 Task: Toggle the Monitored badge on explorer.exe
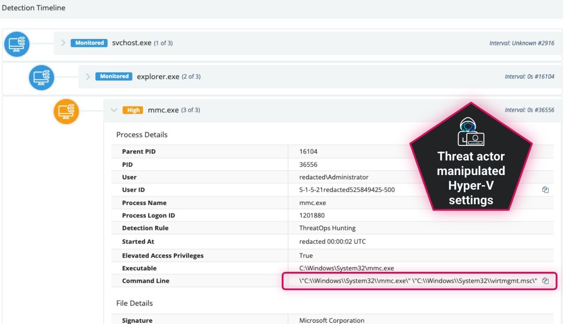pyautogui.click(x=113, y=76)
